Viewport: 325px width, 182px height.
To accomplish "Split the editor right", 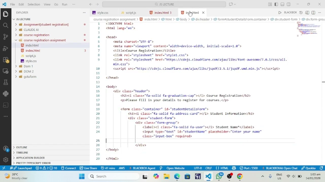I will pos(313,13).
